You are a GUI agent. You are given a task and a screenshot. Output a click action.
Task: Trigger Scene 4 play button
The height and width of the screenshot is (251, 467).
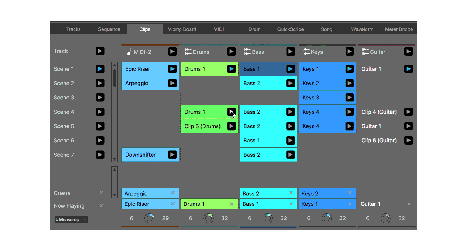tap(100, 112)
